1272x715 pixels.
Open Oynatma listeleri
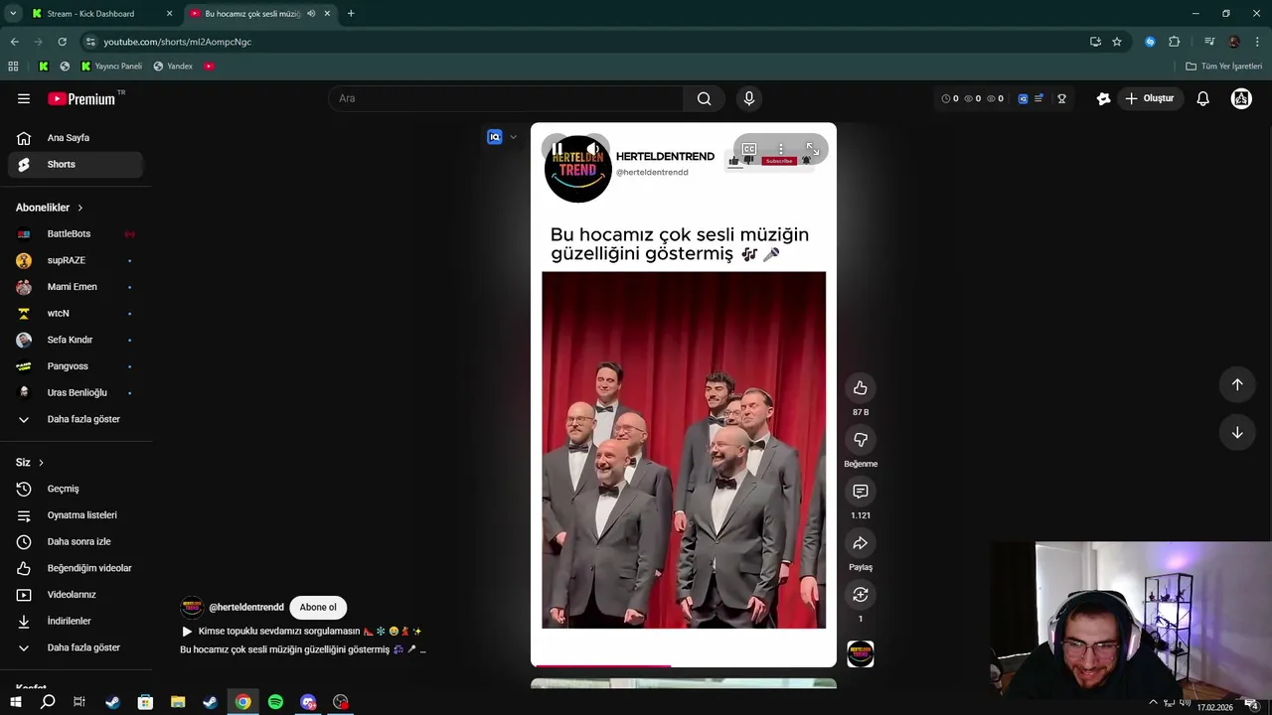(x=76, y=515)
